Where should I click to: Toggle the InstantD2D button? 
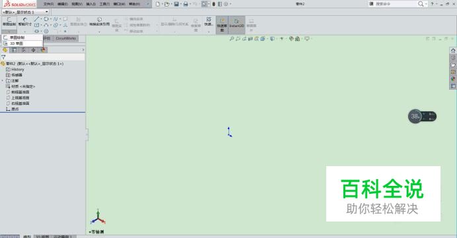(236, 23)
